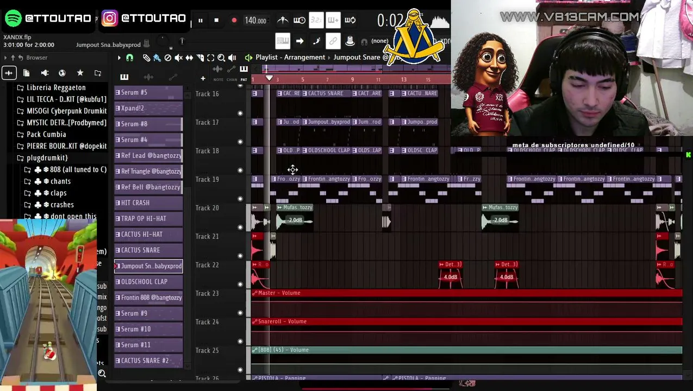Viewport: 693px width, 391px height.
Task: Enable step editing arrow icon
Action: (x=299, y=41)
